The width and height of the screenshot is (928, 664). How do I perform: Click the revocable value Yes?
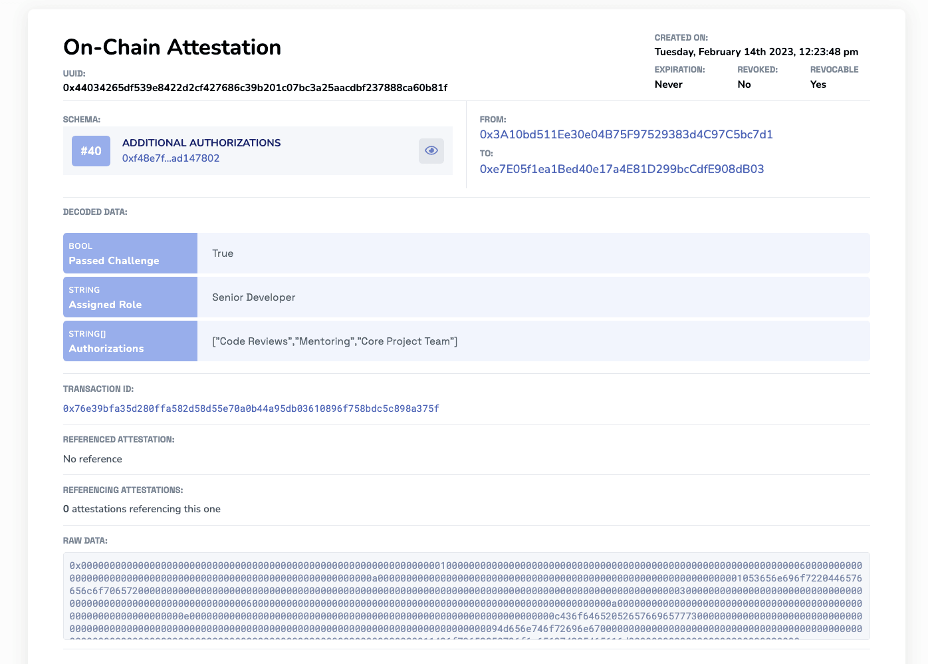point(818,84)
